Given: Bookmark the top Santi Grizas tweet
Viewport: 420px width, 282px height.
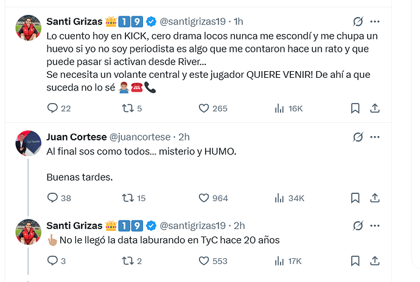Looking at the screenshot, I should 355,108.
